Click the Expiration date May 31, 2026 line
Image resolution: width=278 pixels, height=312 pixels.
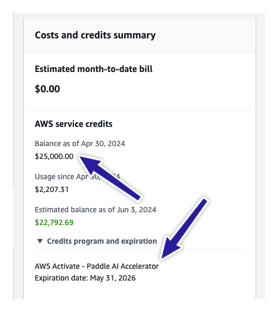pos(85,278)
